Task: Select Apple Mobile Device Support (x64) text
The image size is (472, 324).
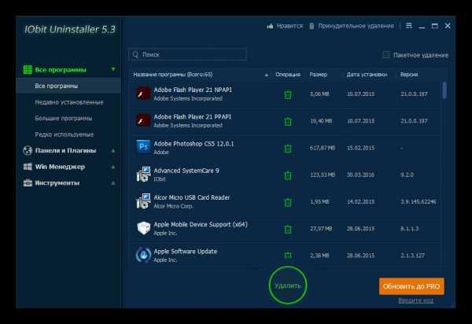Action: coord(201,224)
